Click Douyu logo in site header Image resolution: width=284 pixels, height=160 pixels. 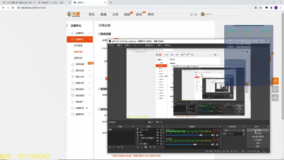pos(73,14)
